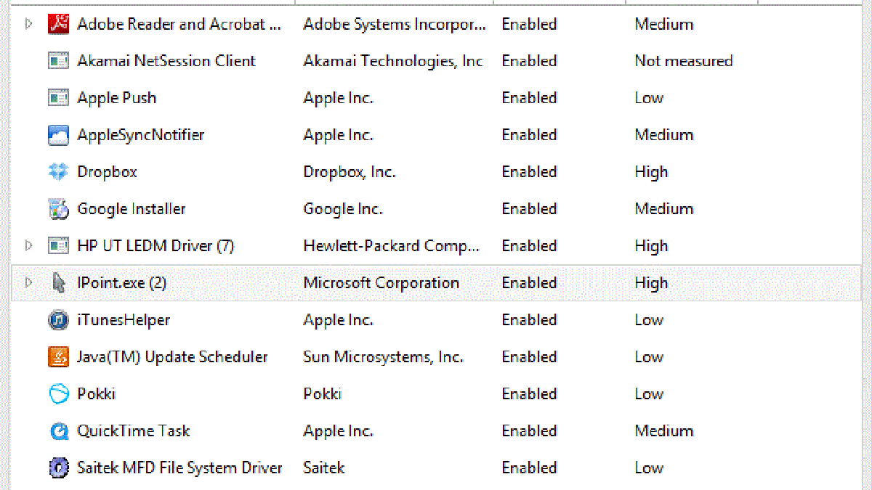Click Not measured impact for Akamai
The width and height of the screenshot is (872, 490).
[x=684, y=61]
